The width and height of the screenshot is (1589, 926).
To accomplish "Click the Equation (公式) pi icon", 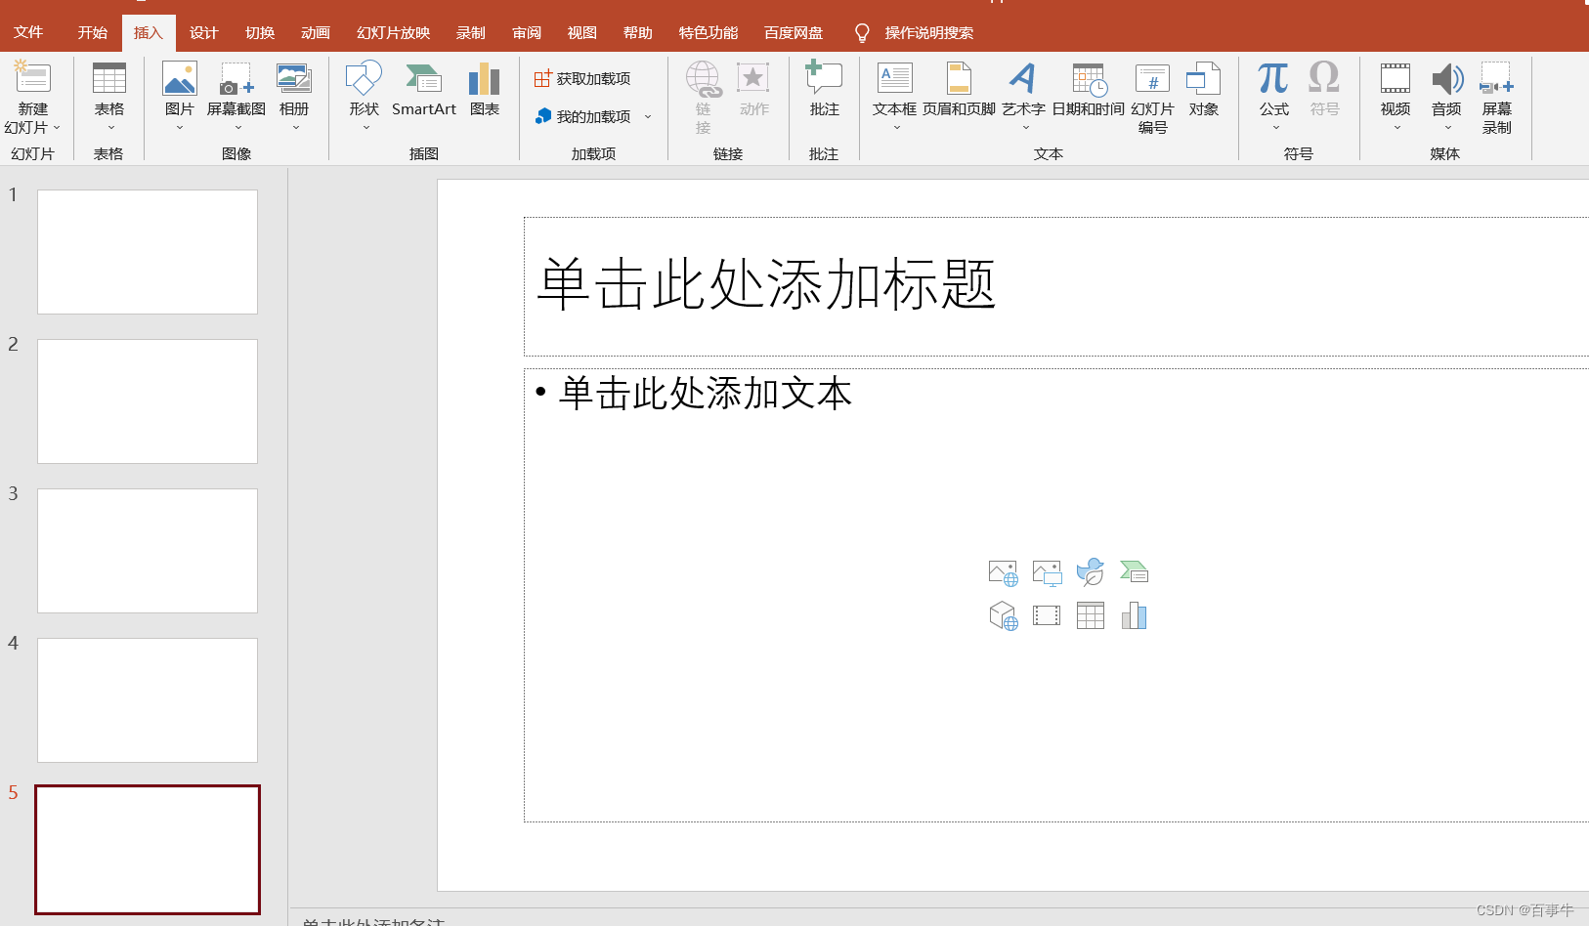I will click(x=1273, y=78).
